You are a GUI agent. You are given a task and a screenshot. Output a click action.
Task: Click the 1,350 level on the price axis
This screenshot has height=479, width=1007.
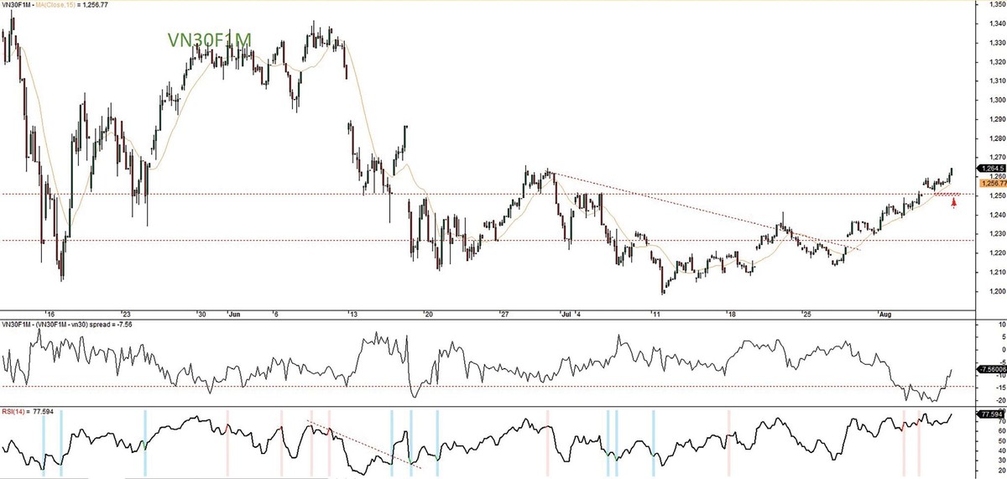pos(990,4)
